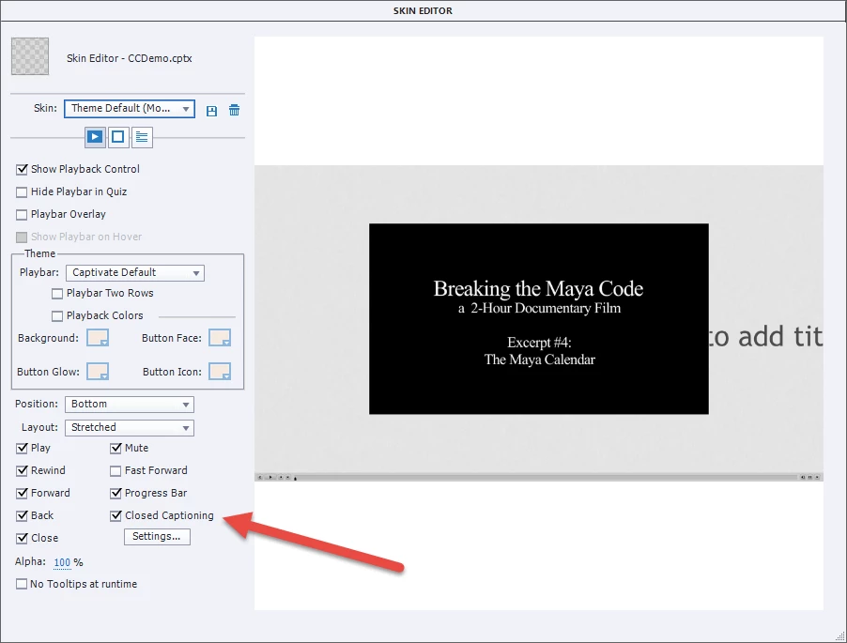Screen dimensions: 847x643
Task: Open the Layout dropdown set to Stretched
Action: pos(129,428)
